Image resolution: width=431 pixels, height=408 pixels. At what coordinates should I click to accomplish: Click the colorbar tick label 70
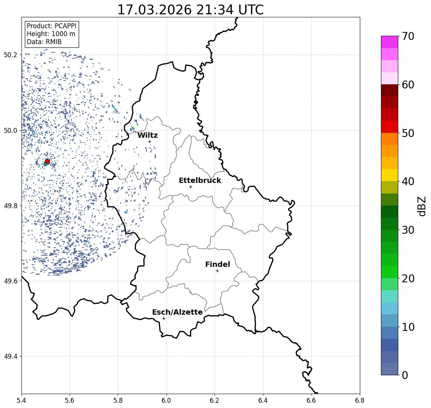(x=408, y=36)
